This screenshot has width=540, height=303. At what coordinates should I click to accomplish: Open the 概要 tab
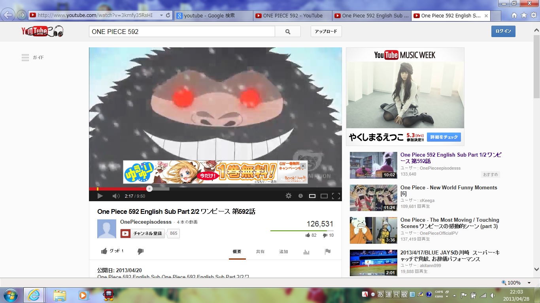tap(237, 252)
